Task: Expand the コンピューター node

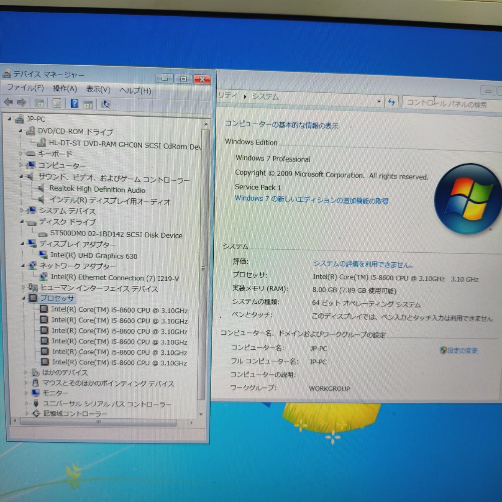Action: pos(21,165)
